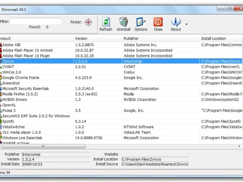Select WinCvs 2.0 in the list
243x182 pixels.
click(121, 72)
